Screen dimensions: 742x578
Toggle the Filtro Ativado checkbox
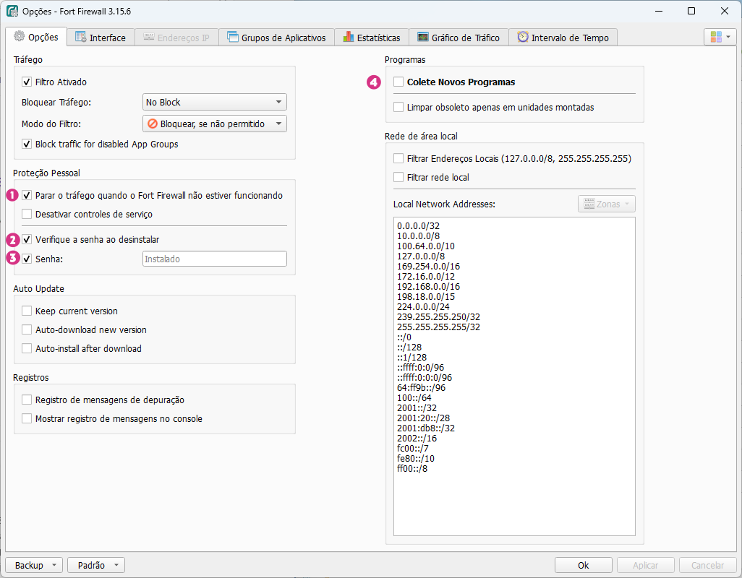(x=27, y=82)
